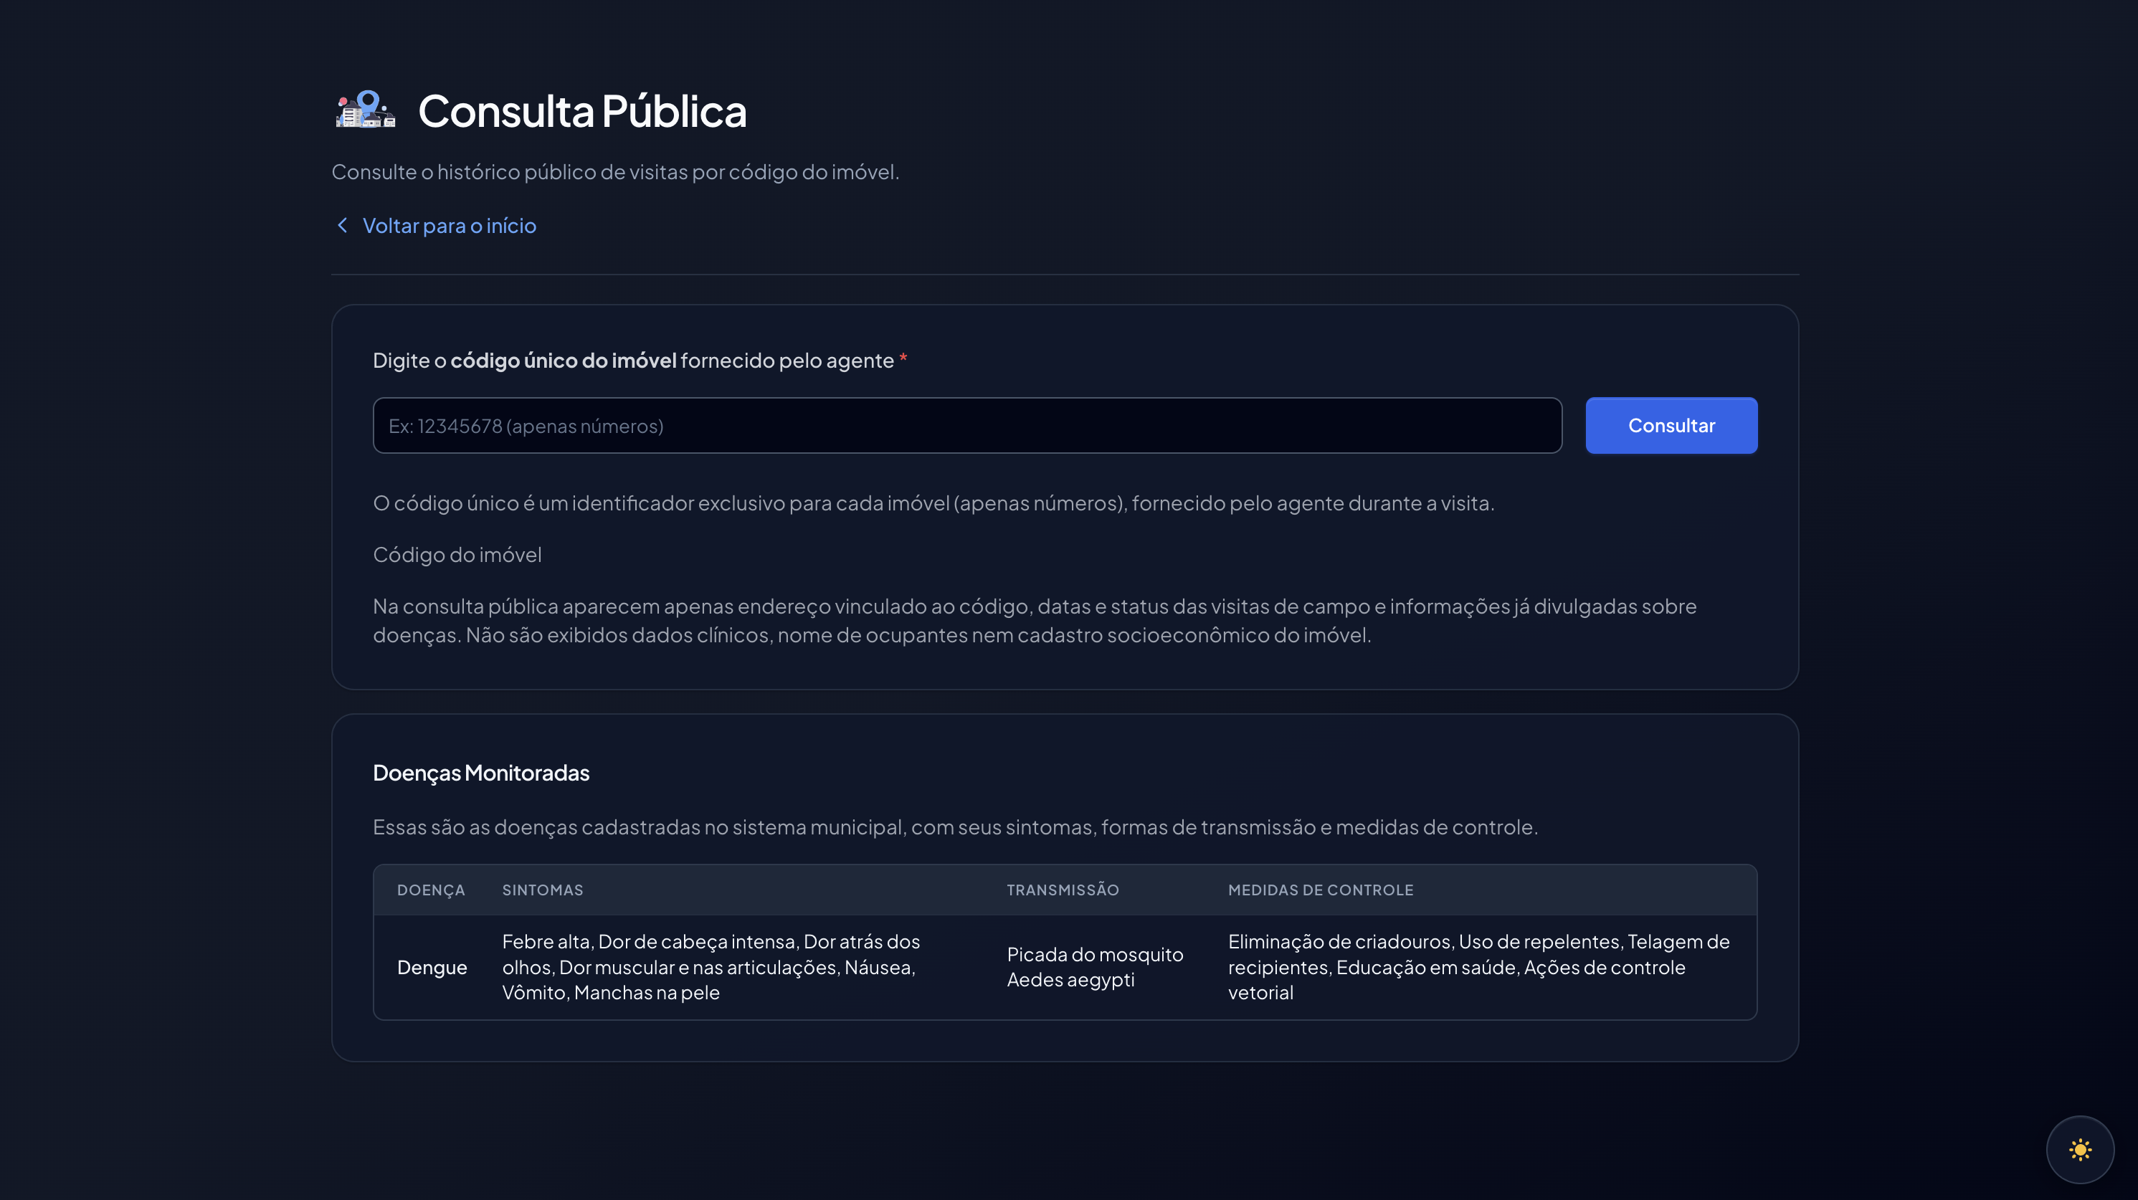Image resolution: width=2138 pixels, height=1200 pixels.
Task: Click the Doenças Monitoradas heading
Action: pyautogui.click(x=480, y=773)
